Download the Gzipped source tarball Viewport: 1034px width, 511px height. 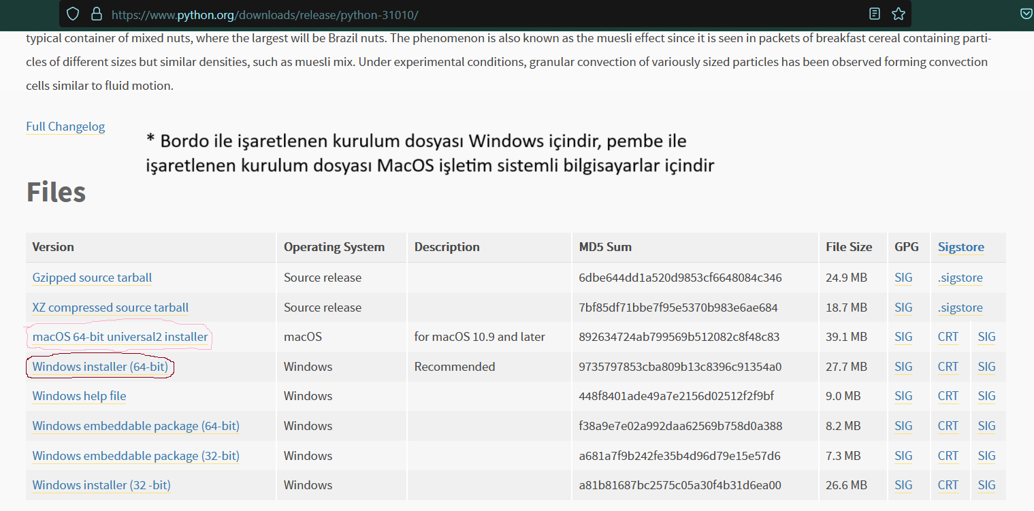tap(92, 278)
